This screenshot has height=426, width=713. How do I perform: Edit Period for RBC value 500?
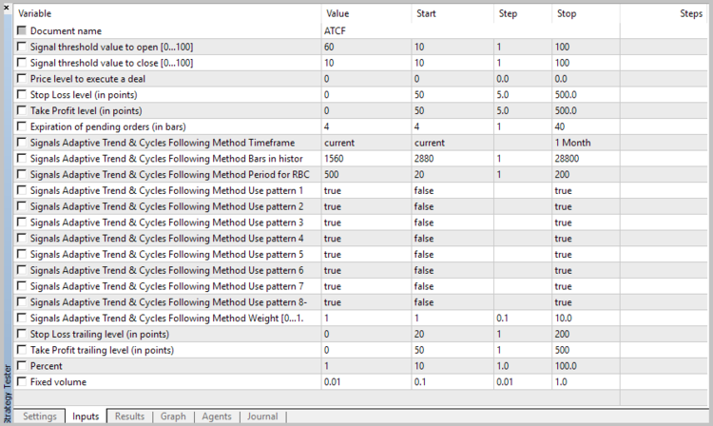point(367,175)
